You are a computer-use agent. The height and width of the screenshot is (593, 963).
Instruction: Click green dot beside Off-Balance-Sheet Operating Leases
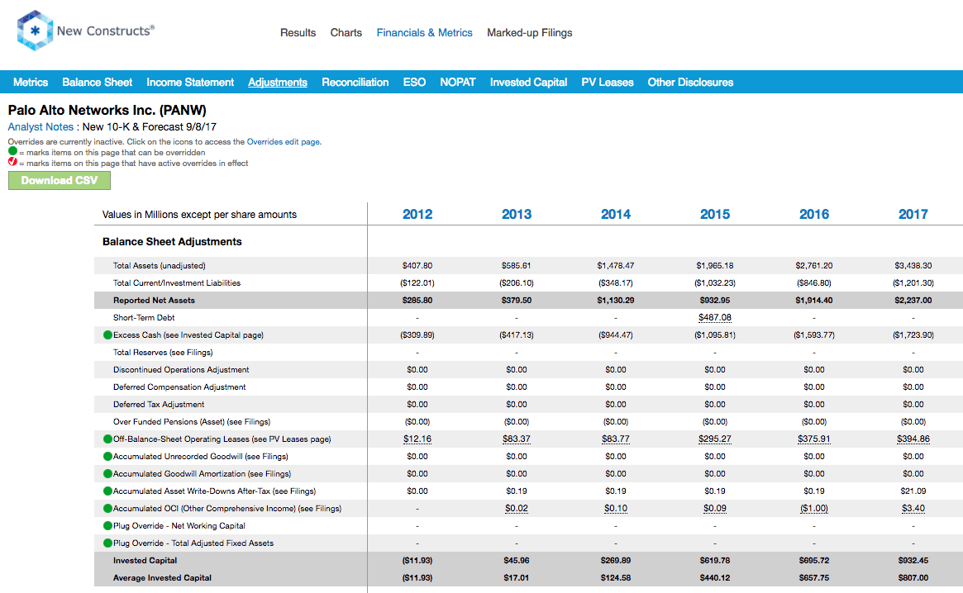(107, 439)
